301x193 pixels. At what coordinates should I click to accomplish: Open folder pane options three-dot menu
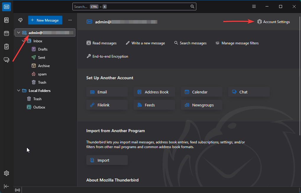pos(70,20)
